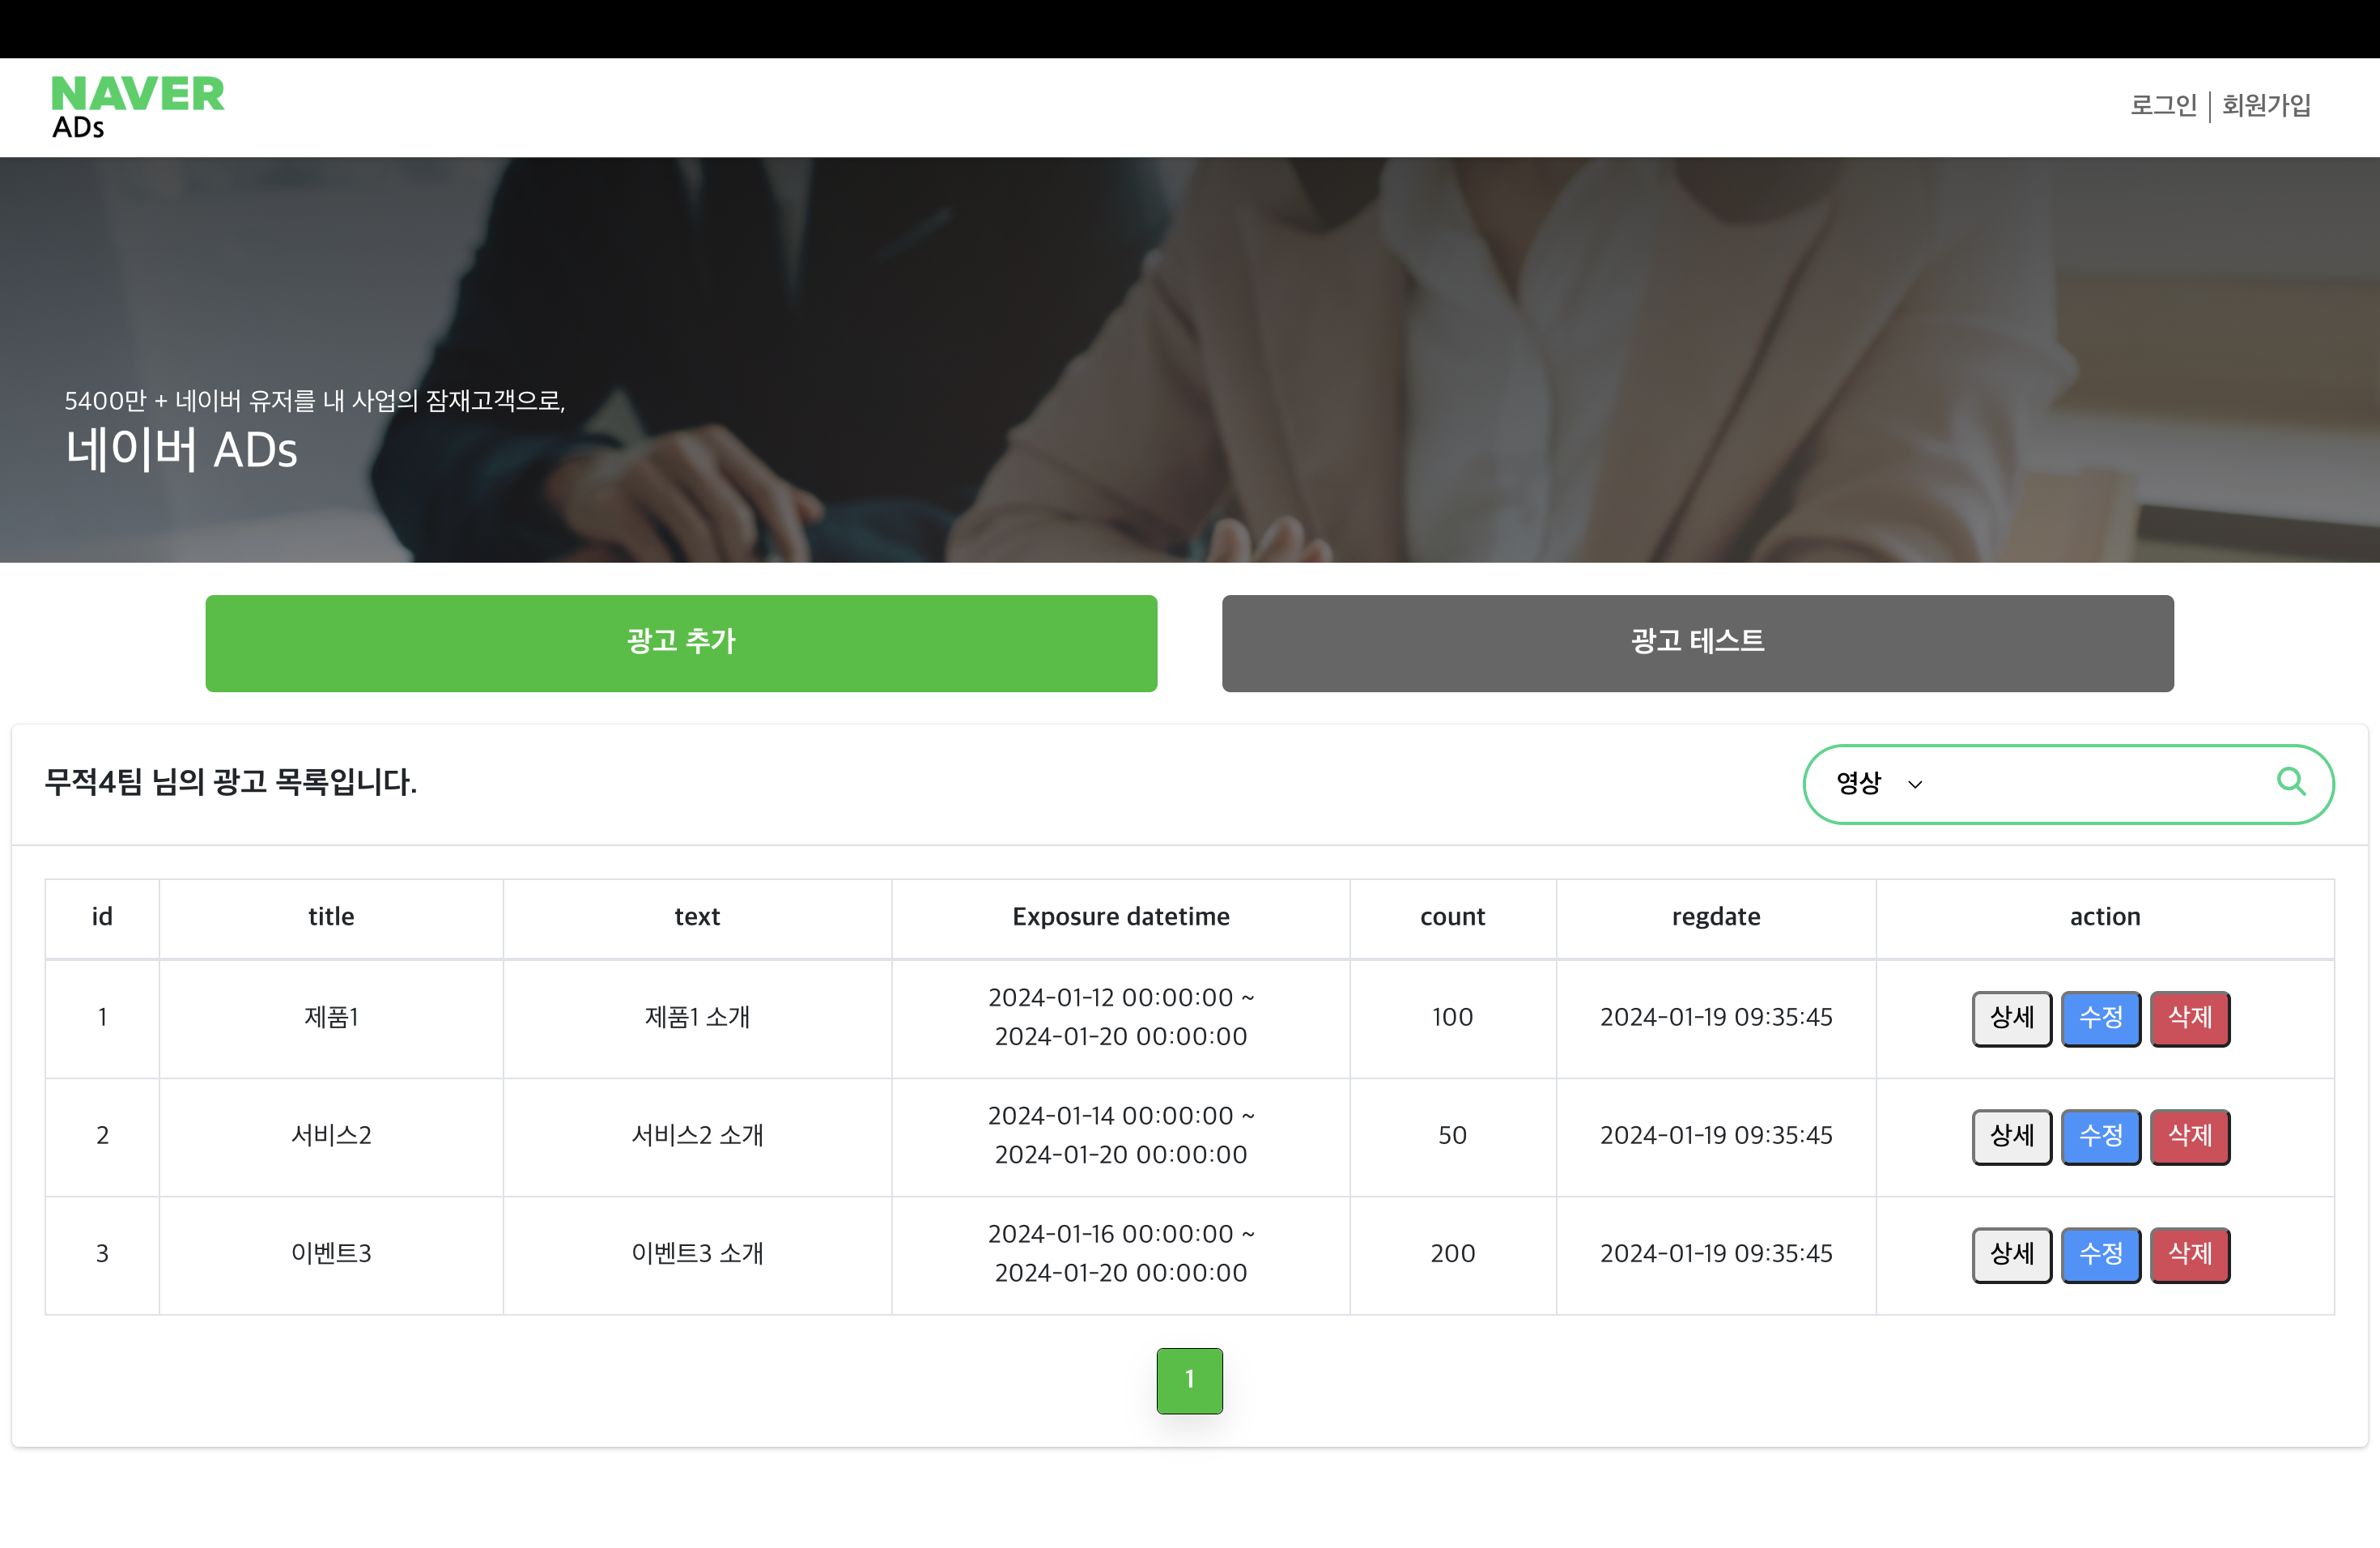Open 상세 for 이벤트3 row
This screenshot has width=2380, height=1548.
click(2011, 1254)
